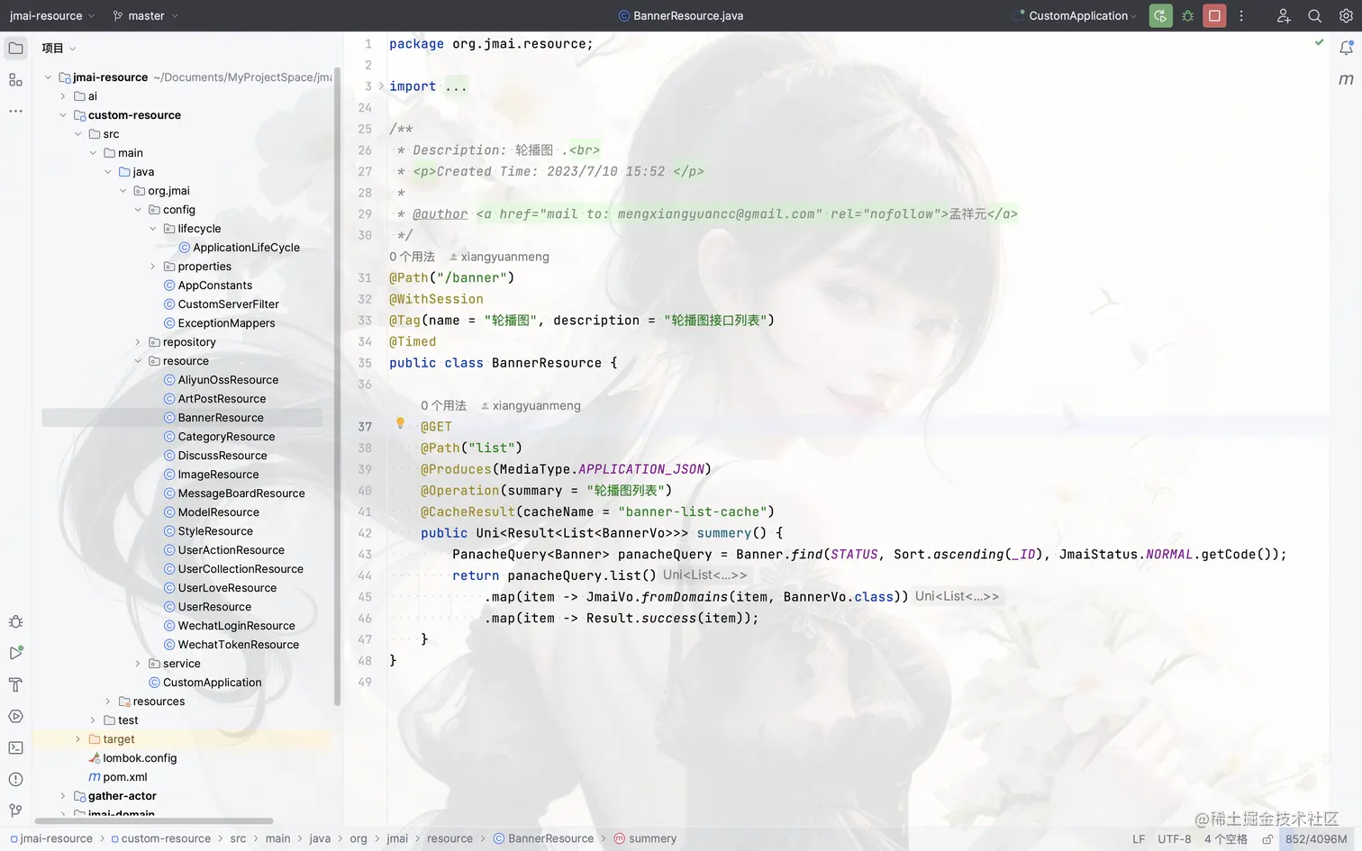Click the inspection checkmark in editor corner

click(x=1319, y=42)
